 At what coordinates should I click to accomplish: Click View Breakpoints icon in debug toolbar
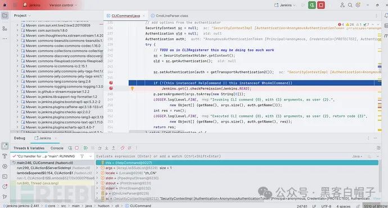pyautogui.click(x=122, y=148)
